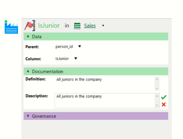Open the Column IsJunior dropdown

coord(76,58)
